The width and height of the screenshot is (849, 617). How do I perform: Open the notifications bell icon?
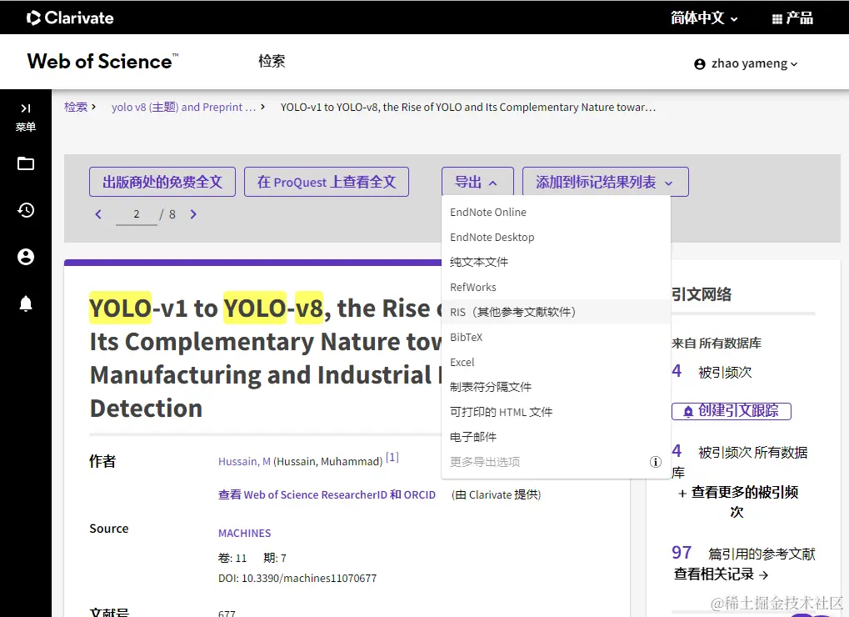pos(26,303)
